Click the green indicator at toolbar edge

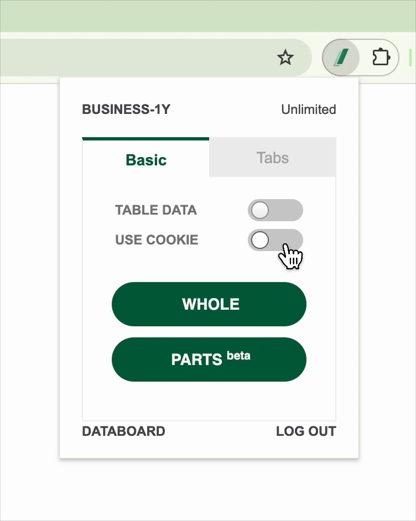[x=410, y=57]
